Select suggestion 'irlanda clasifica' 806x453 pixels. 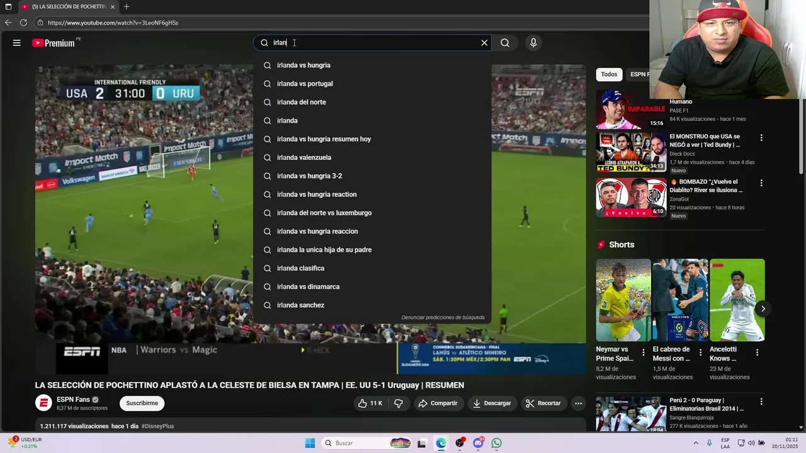point(372,268)
